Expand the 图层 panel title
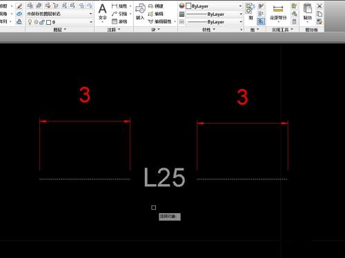 click(x=59, y=30)
